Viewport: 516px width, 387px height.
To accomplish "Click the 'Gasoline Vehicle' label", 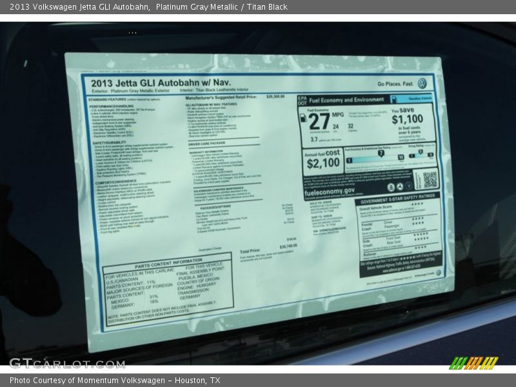I will [421, 99].
